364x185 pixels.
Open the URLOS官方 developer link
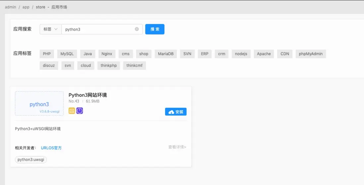click(x=51, y=148)
